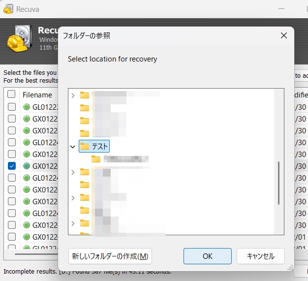The width and height of the screenshot is (308, 281).
Task: Click the テスト folder icon in the tree
Action: point(85,146)
